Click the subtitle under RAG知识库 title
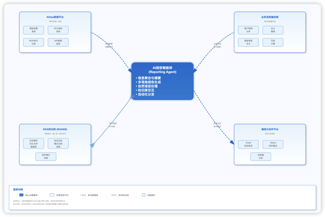Image resolution: width=325 pixels, height=217 pixels. click(x=55, y=134)
